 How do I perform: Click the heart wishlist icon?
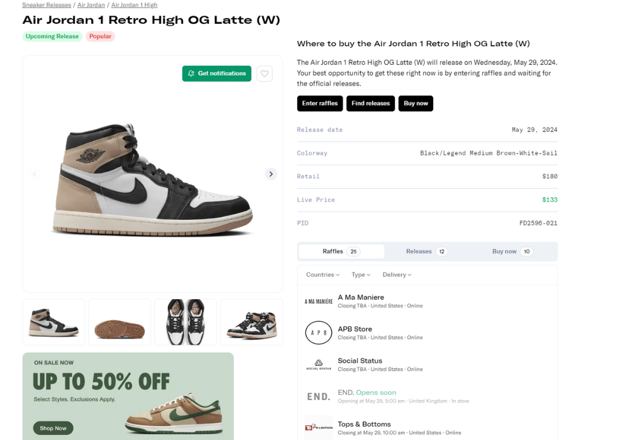click(264, 74)
